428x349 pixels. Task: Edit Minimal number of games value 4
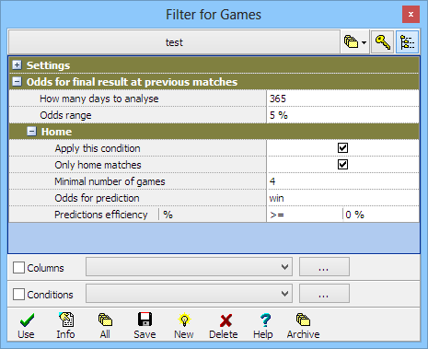point(342,181)
